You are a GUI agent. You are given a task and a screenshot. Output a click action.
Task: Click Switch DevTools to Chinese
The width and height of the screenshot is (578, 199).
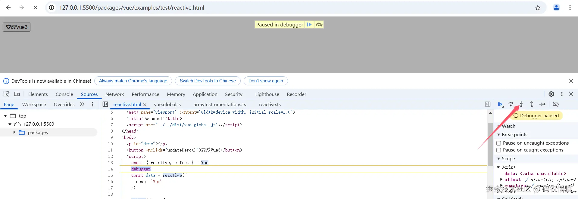click(x=208, y=81)
